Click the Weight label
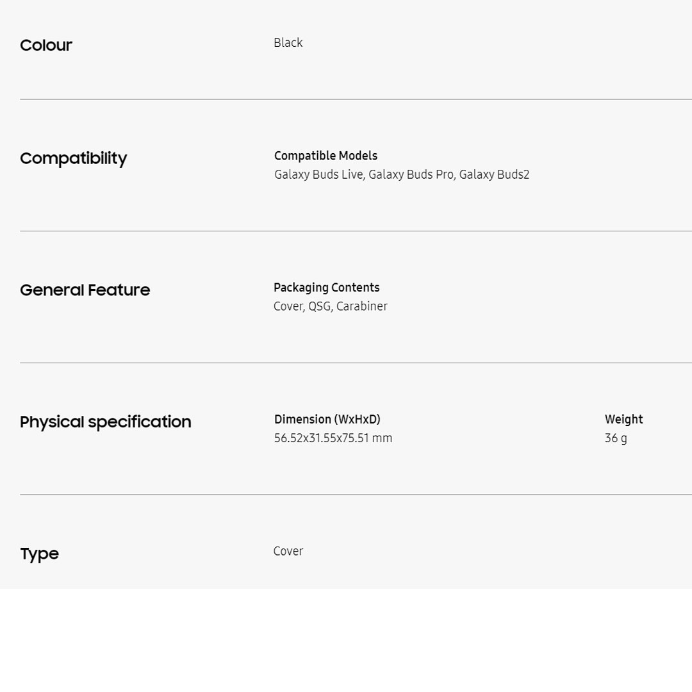This screenshot has height=692, width=692. pos(623,420)
